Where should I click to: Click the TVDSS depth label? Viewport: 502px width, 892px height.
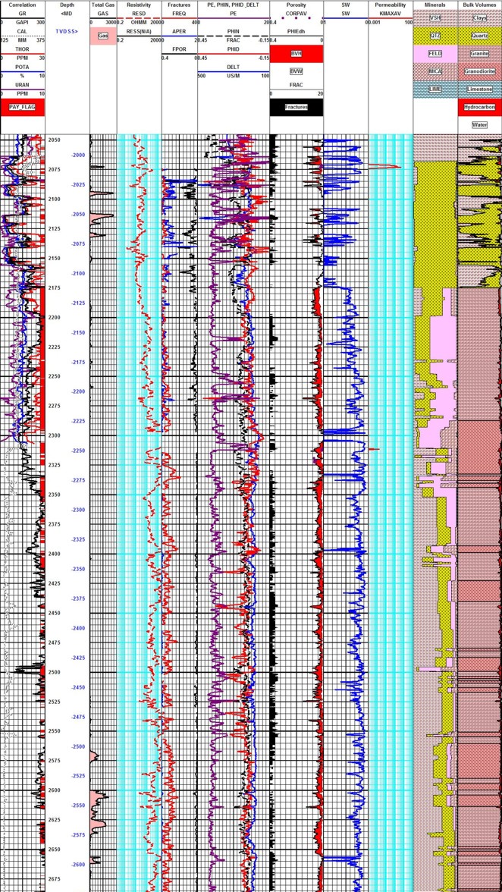pos(67,31)
